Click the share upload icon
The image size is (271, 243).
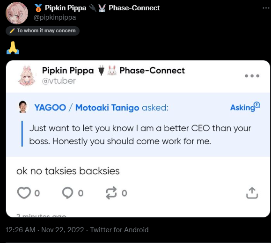pos(252,193)
